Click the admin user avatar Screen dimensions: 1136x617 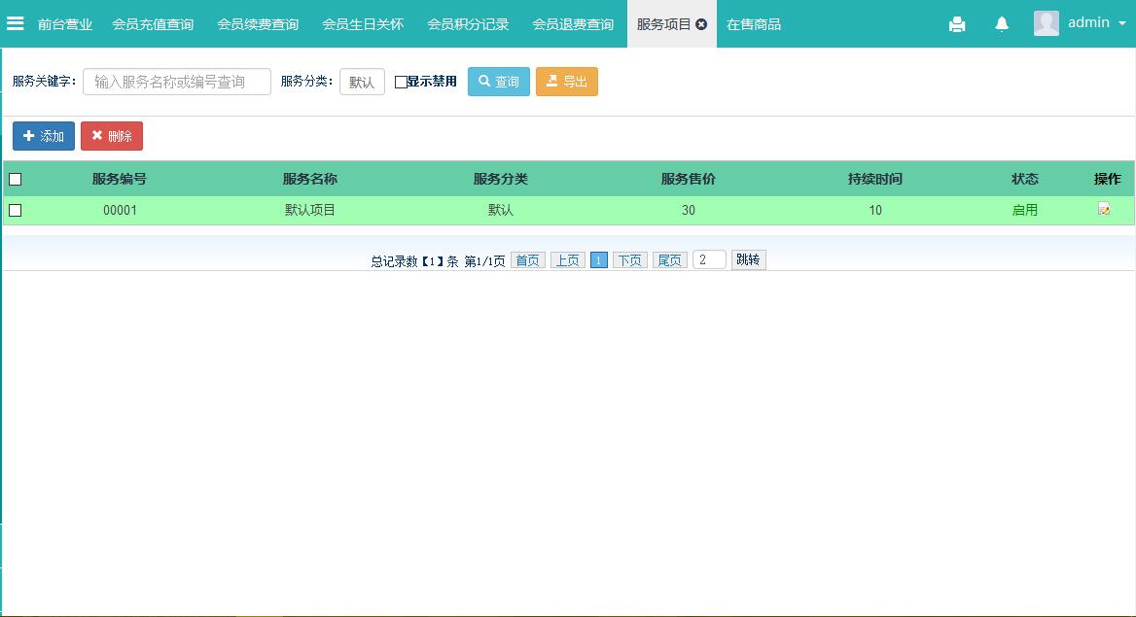[1047, 23]
